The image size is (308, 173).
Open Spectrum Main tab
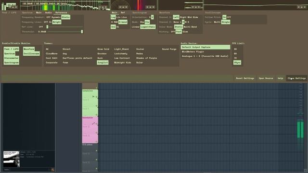38,12
